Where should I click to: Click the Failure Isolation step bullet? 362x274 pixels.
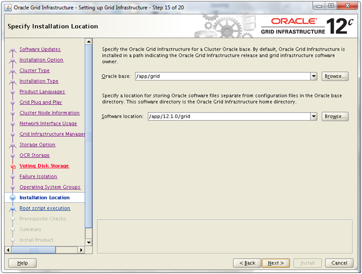pos(12,177)
